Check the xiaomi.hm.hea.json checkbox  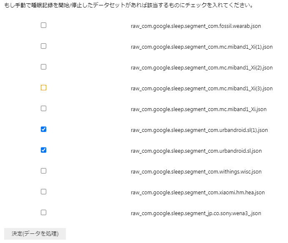coord(43,192)
